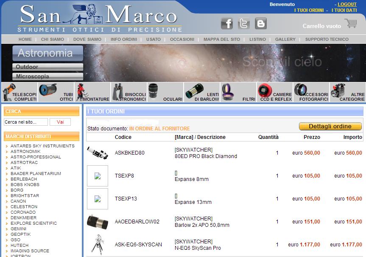Open Canon brand link

click(x=18, y=201)
